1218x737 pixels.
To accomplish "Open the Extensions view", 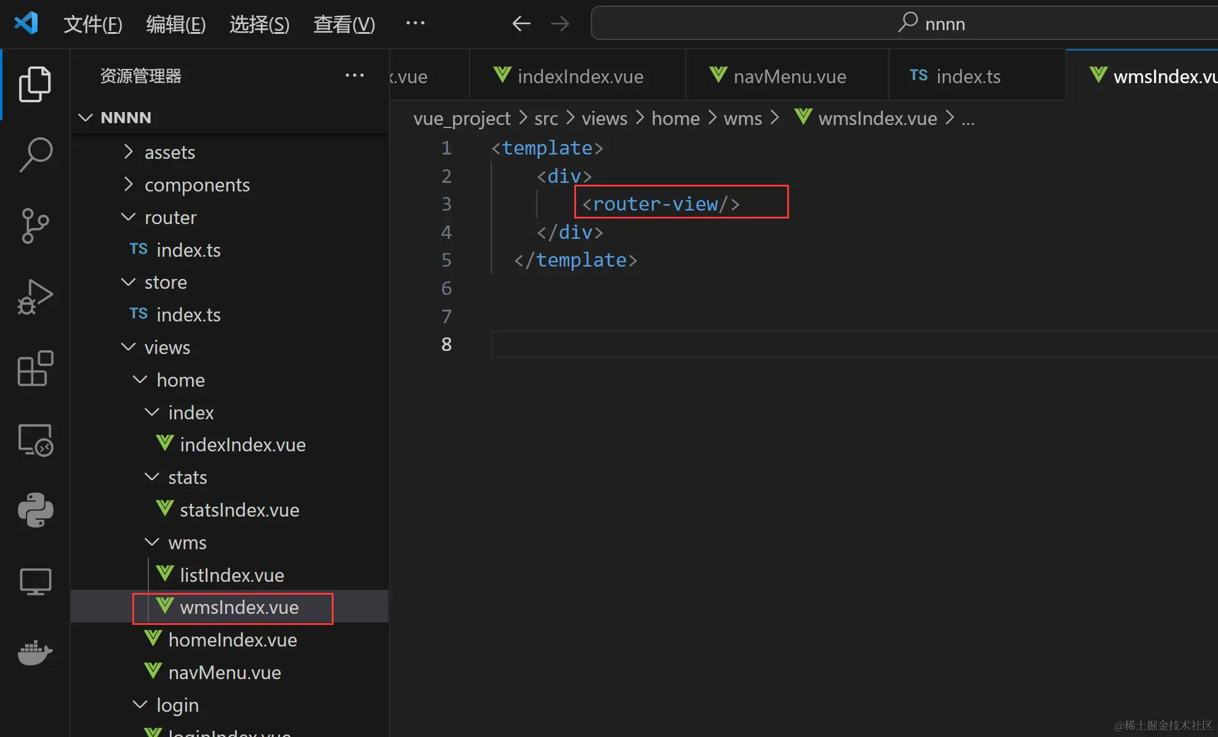I will tap(35, 369).
